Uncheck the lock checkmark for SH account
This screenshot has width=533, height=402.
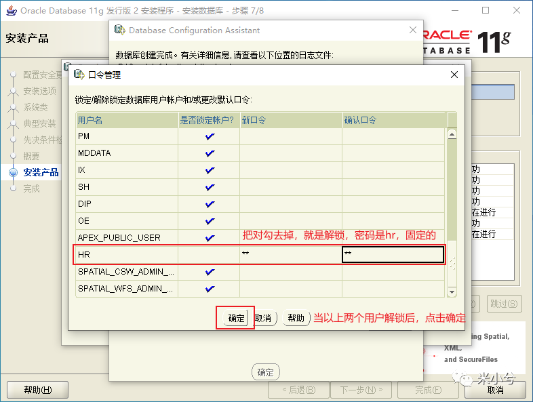pyautogui.click(x=210, y=187)
